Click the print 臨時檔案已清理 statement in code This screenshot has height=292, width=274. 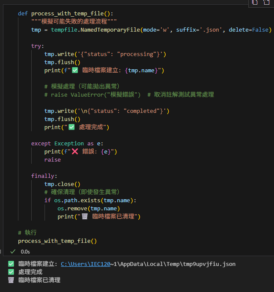[99, 217]
